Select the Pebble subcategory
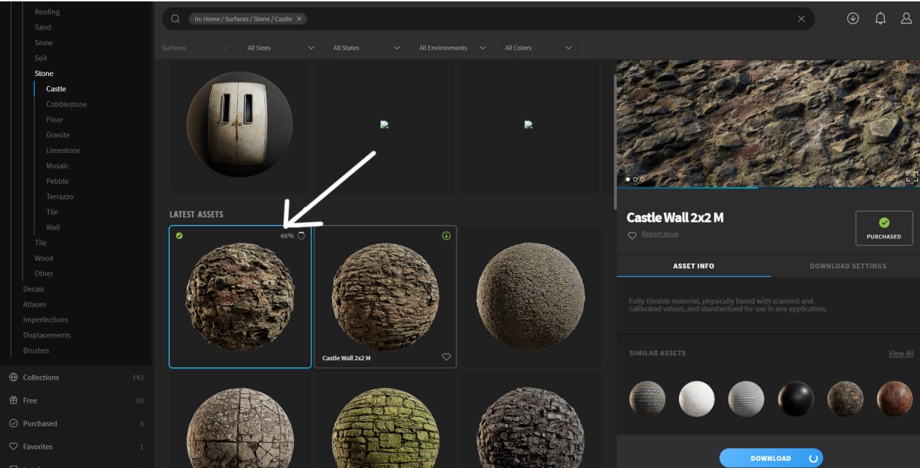Screen dimensions: 920x468 (57, 181)
